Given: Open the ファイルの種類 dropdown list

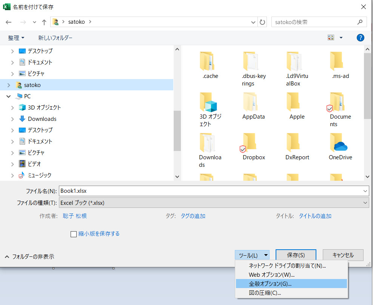Looking at the screenshot, I should click(214, 203).
